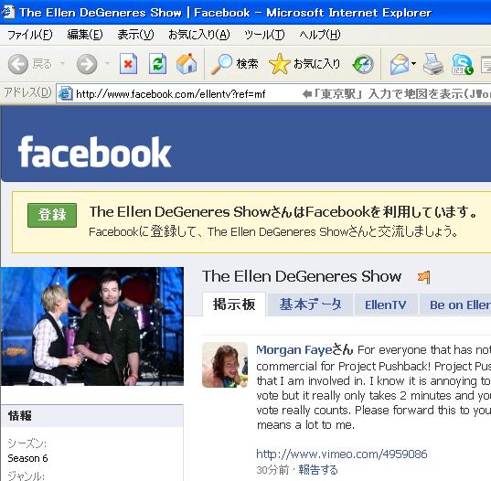Open the Forward button history dropdown arrow
Image resolution: width=491 pixels, height=481 pixels.
pos(107,64)
